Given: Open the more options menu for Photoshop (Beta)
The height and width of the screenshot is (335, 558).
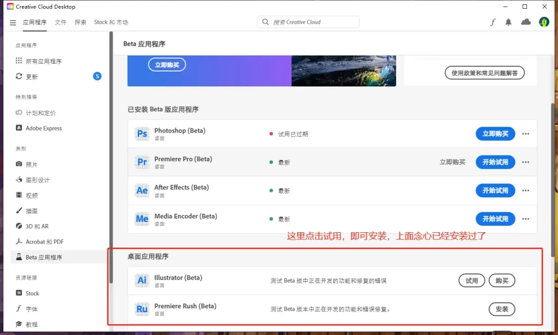Looking at the screenshot, I should [x=525, y=133].
